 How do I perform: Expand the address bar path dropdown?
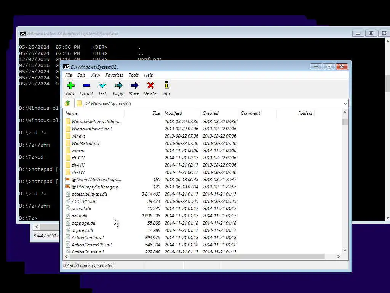345,103
